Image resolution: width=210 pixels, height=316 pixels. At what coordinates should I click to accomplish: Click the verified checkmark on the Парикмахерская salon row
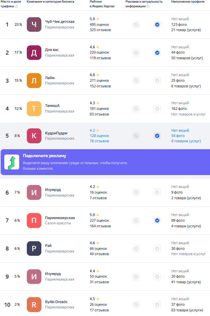point(157,220)
